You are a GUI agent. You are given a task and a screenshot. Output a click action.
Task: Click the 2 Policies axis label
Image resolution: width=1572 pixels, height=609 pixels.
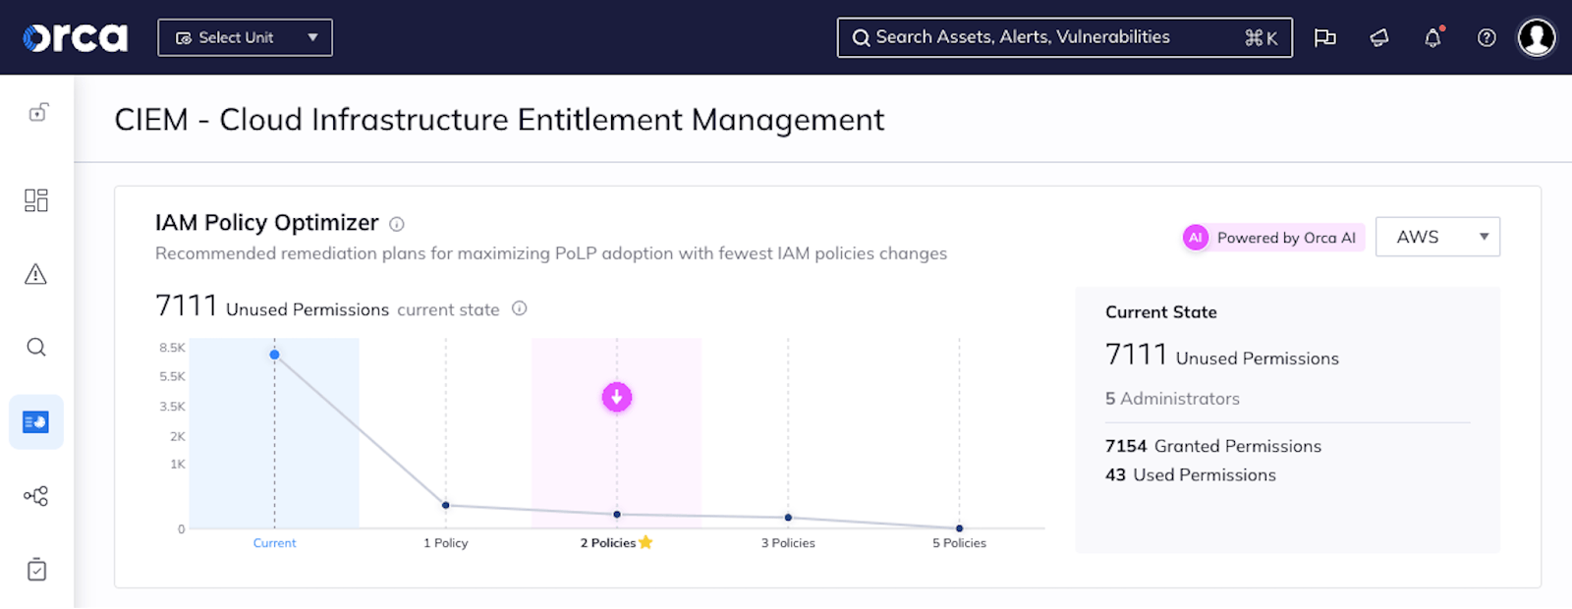[608, 543]
